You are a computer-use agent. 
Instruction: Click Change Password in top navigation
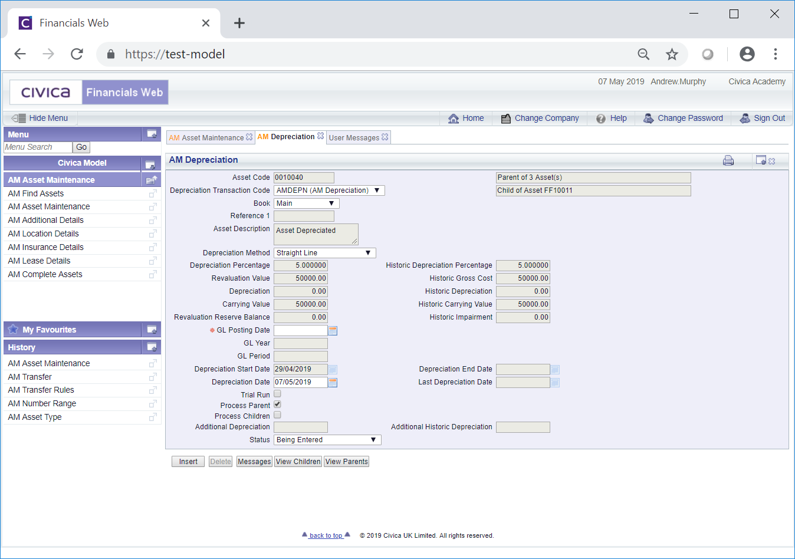pos(683,118)
